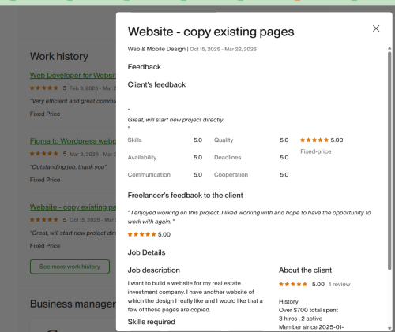Image resolution: width=395 pixels, height=332 pixels.
Task: Click the History label in client section
Action: point(288,302)
